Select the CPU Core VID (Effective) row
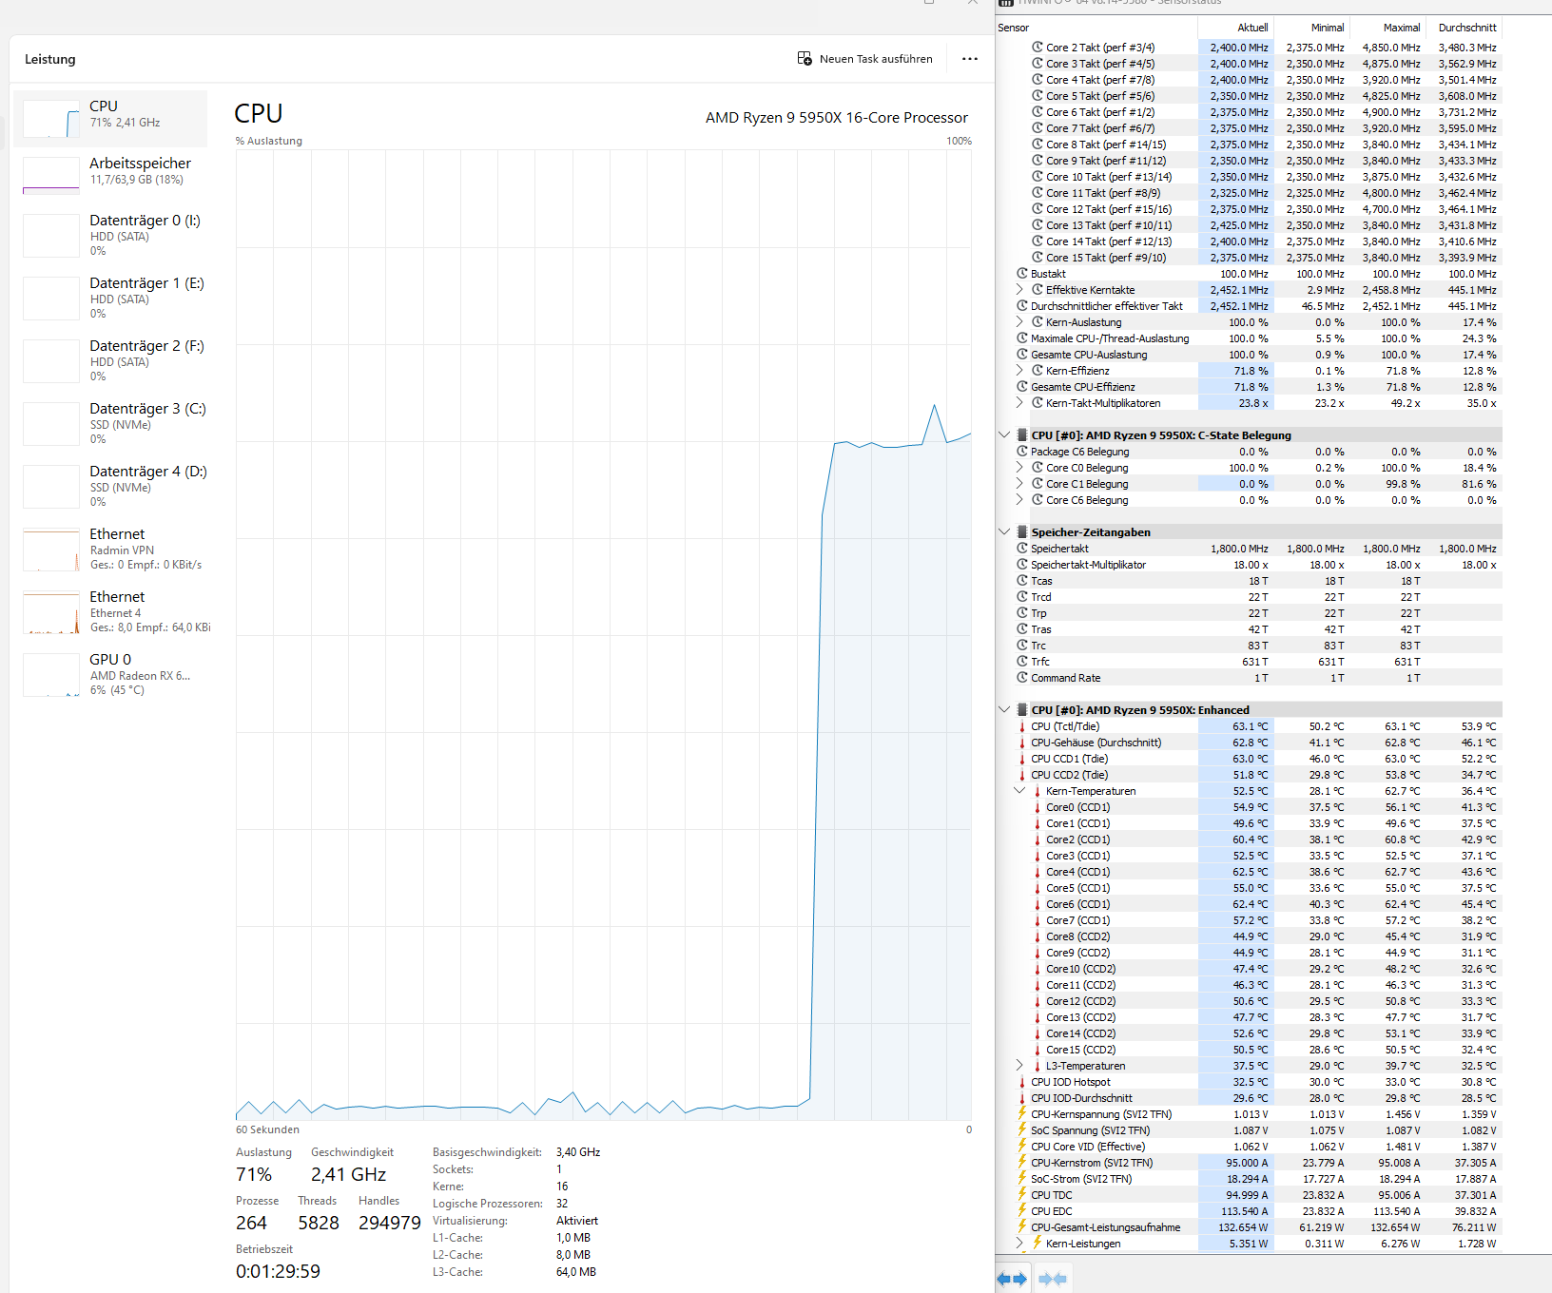1552x1293 pixels. tap(1249, 1147)
